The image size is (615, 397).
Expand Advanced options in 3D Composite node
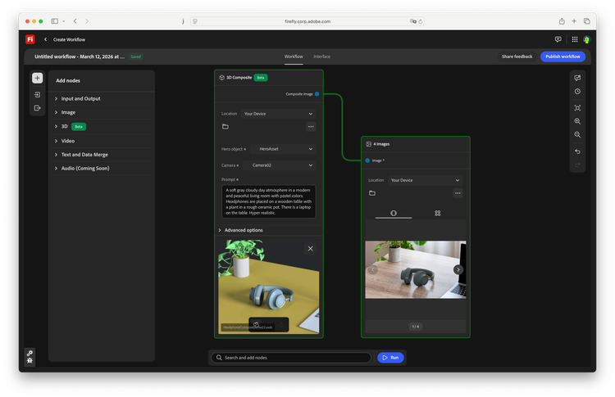coord(243,230)
